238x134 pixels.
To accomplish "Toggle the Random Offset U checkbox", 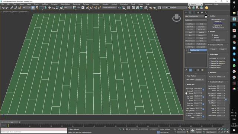I will click(210, 66).
